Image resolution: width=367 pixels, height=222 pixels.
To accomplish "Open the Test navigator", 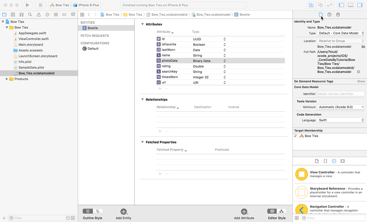I will click(x=47, y=14).
